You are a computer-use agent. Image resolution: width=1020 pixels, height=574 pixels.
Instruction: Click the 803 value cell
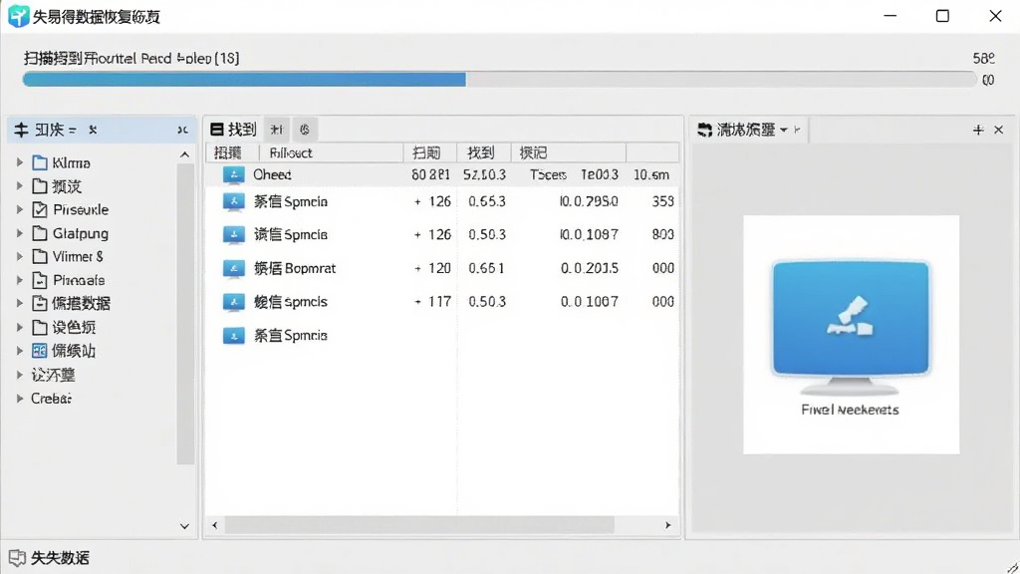click(662, 234)
